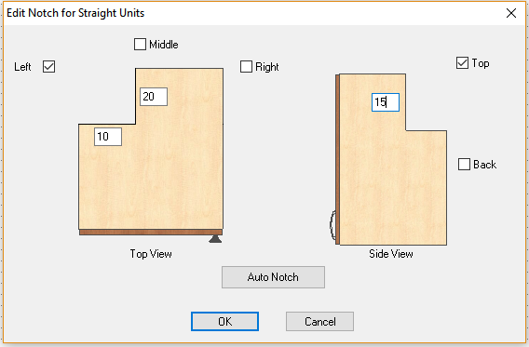Click the notch width field showing 10

108,137
